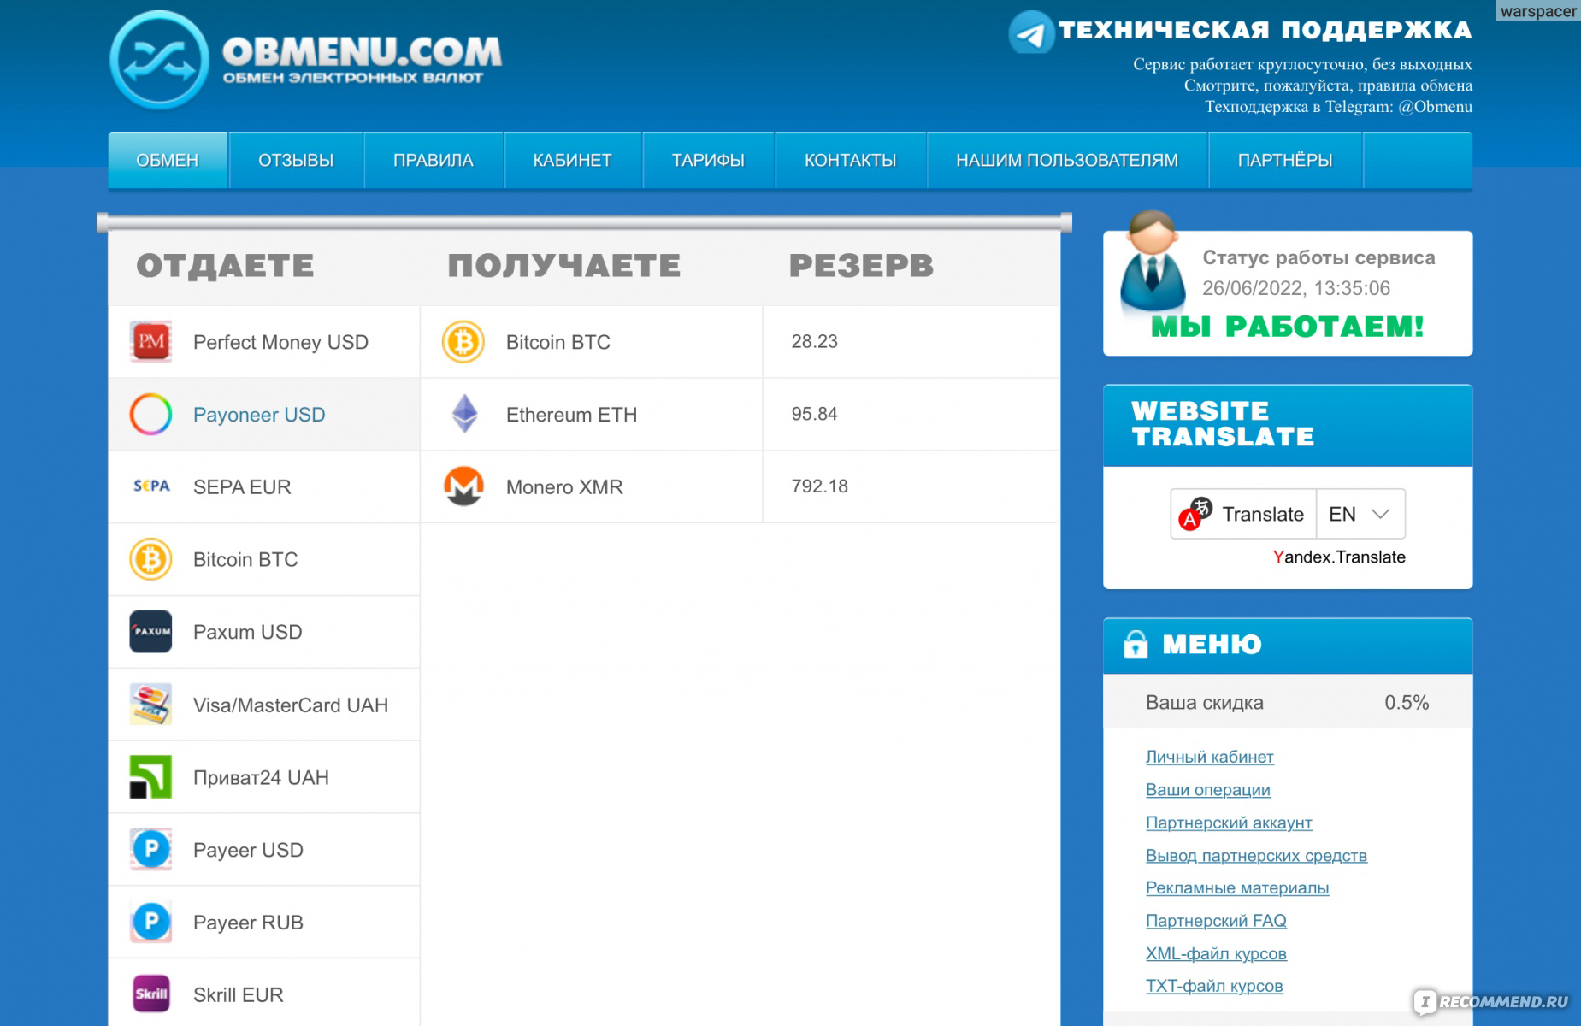Click the 95.84 Ethereum reserve value

(x=814, y=414)
